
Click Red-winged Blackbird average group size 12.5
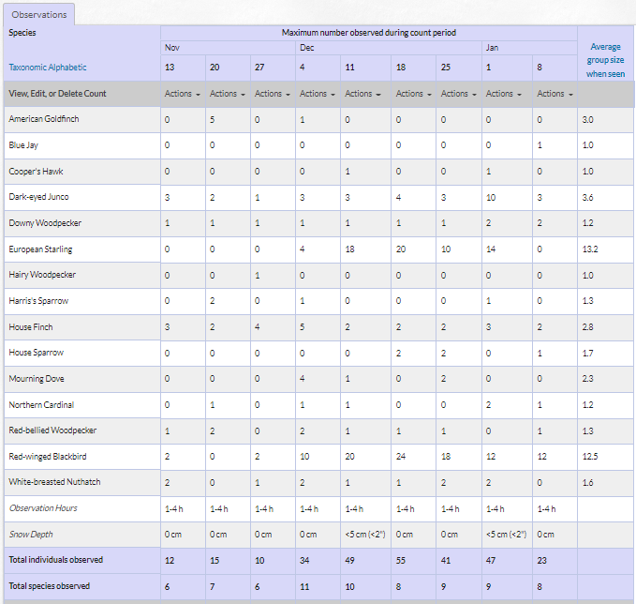(590, 457)
